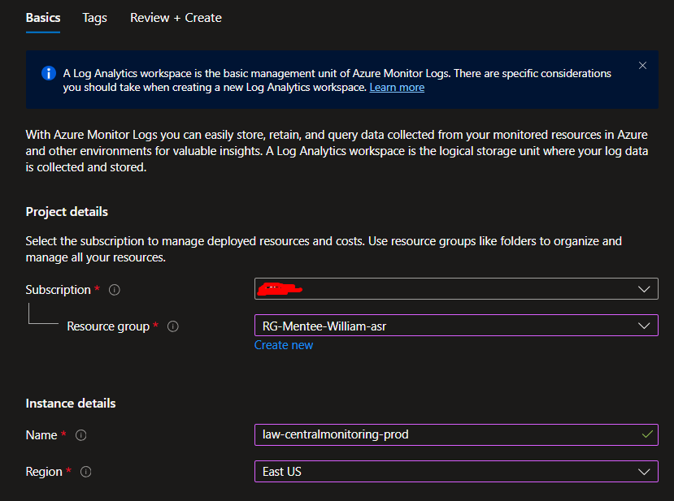
Task: Open the Resource group dropdown showing RG-Mentee-William-asr
Action: (x=455, y=326)
